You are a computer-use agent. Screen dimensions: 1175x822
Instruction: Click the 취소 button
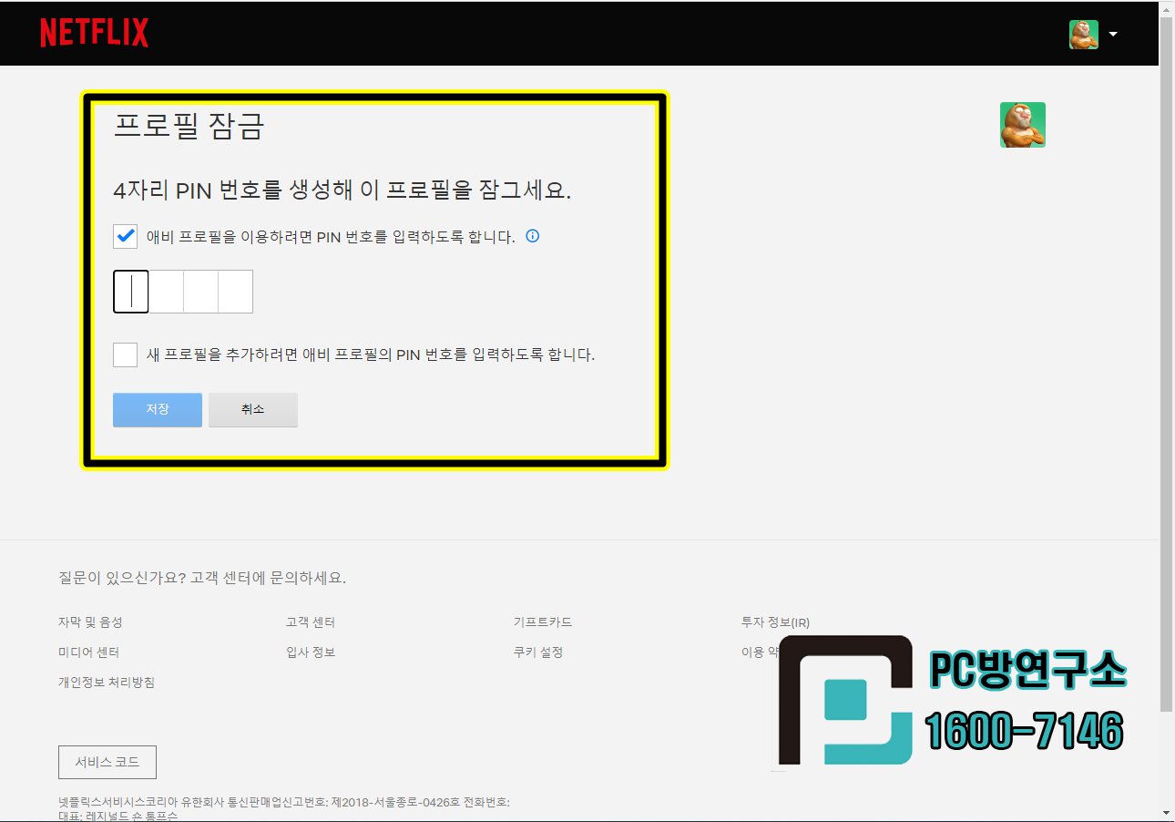point(253,409)
